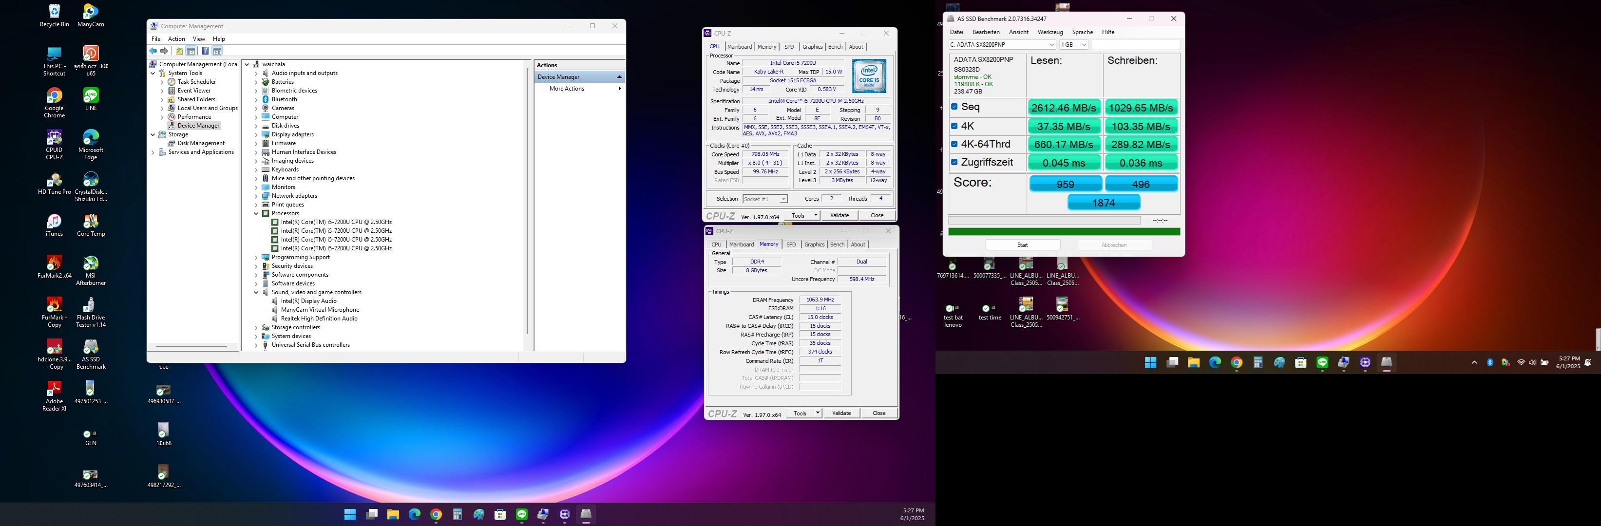This screenshot has height=526, width=1601.
Task: Click Close button in the upper CPU-Z window
Action: pos(877,215)
